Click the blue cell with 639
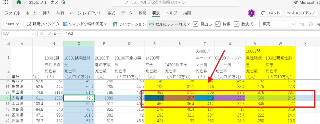The width and height of the screenshot is (320, 124). pos(205,98)
